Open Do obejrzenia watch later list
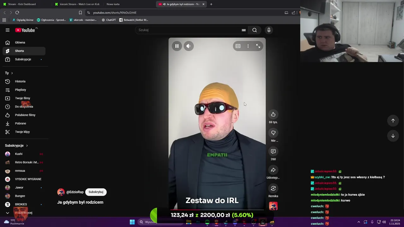This screenshot has width=404, height=227. pyautogui.click(x=24, y=107)
